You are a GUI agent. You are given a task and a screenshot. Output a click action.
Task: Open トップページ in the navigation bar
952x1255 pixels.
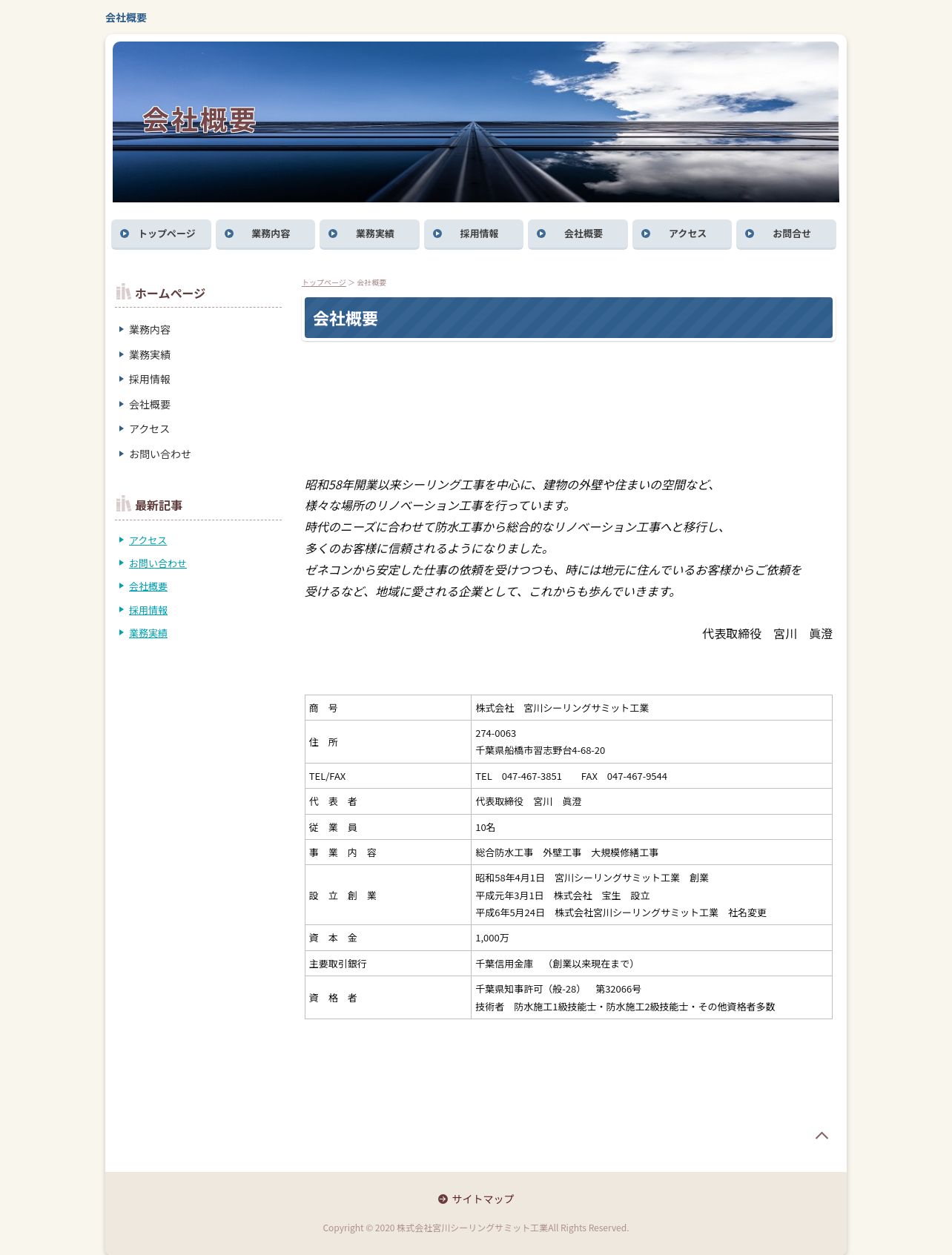click(161, 234)
